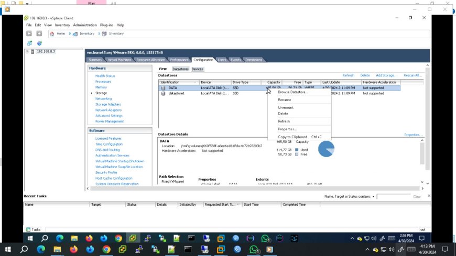
Task: Open notification center beside 4:13 PM clock
Action: pyautogui.click(x=445, y=249)
